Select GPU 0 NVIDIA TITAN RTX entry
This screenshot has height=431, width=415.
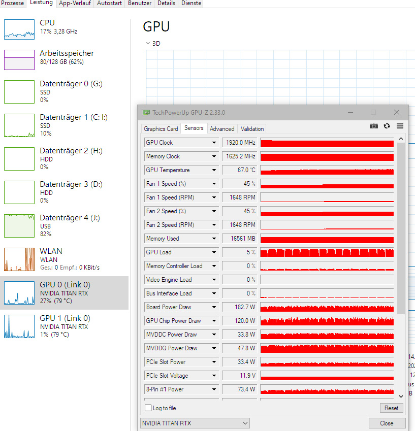pyautogui.click(x=65, y=293)
